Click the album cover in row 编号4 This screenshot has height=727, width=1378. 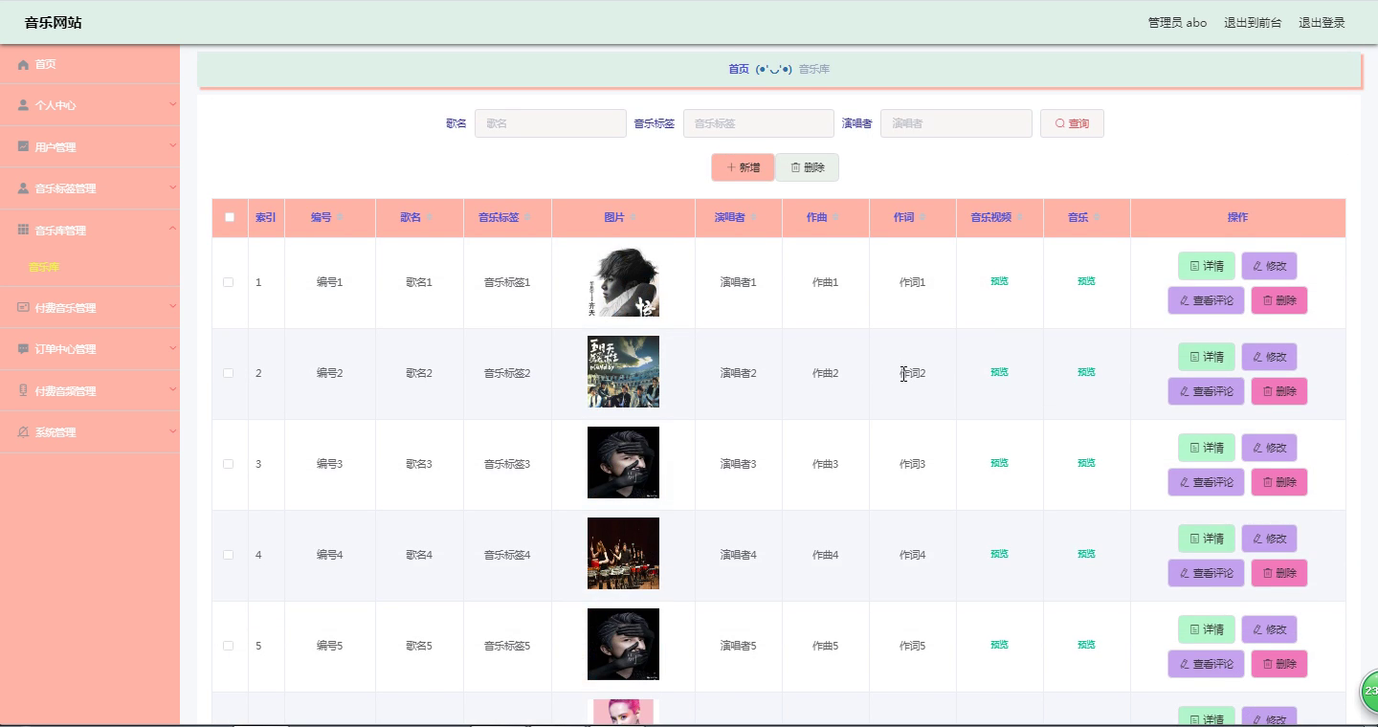[623, 554]
